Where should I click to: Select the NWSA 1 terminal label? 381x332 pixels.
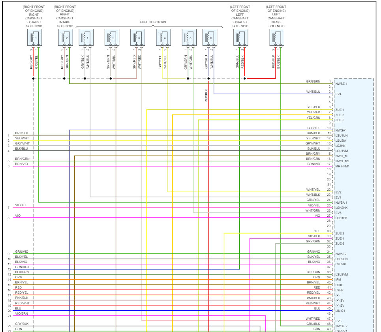pyautogui.click(x=341, y=203)
